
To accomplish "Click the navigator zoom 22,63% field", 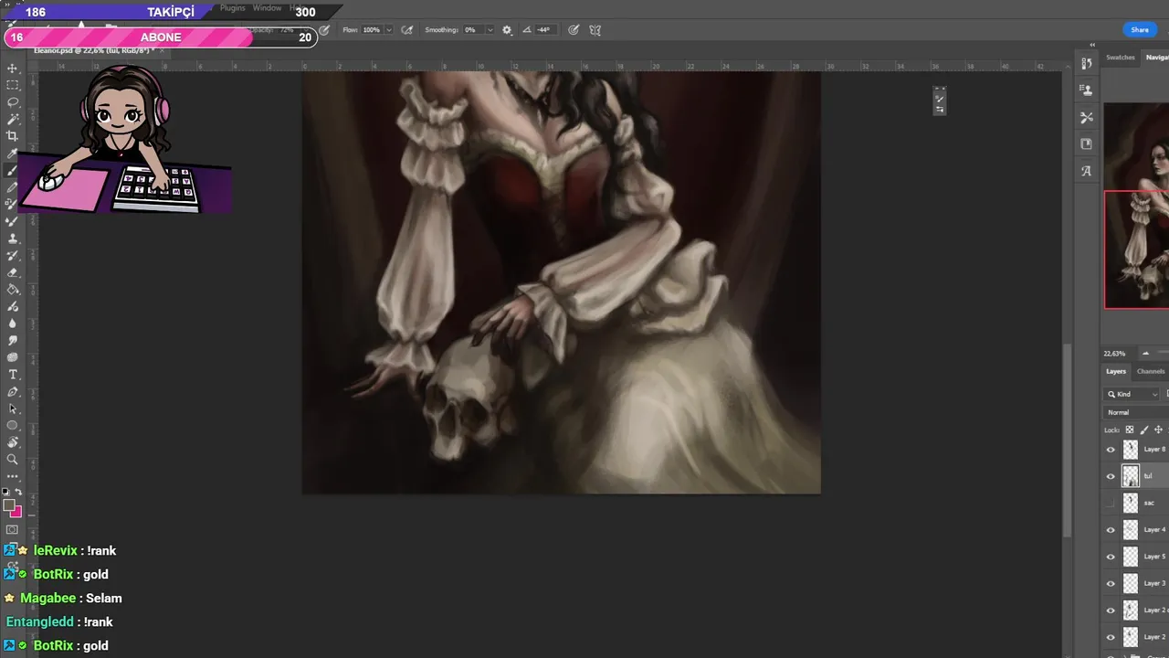I will click(x=1116, y=353).
